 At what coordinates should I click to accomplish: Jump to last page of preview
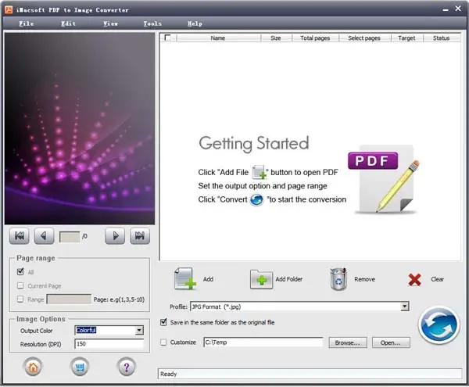(140, 236)
